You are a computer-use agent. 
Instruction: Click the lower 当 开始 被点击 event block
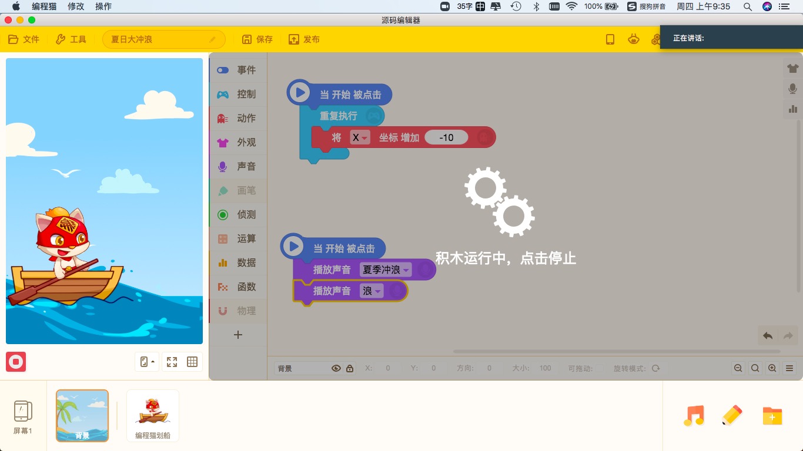tap(333, 247)
